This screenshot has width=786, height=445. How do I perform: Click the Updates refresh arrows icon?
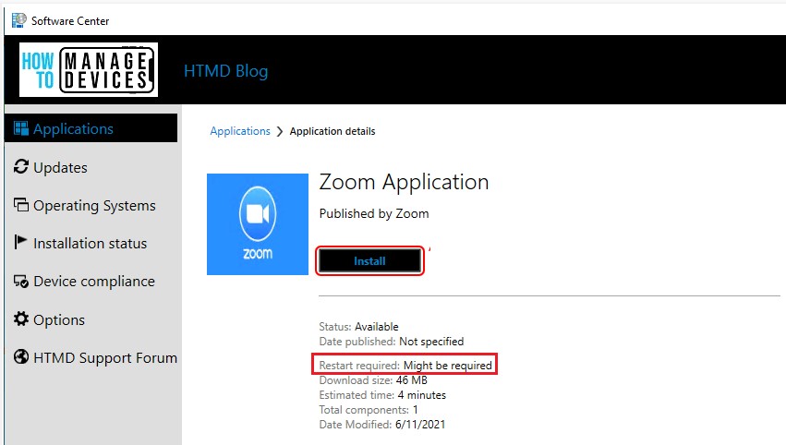[21, 166]
